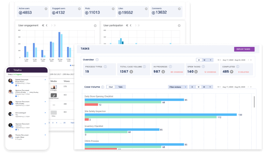Open the User engagement info icon
The height and width of the screenshot is (156, 265).
95,25
